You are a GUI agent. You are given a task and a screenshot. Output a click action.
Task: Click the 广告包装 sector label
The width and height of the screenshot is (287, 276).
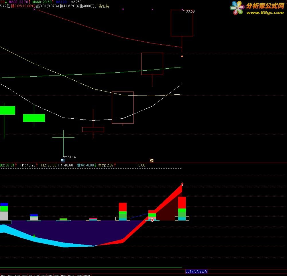pos(102,6)
